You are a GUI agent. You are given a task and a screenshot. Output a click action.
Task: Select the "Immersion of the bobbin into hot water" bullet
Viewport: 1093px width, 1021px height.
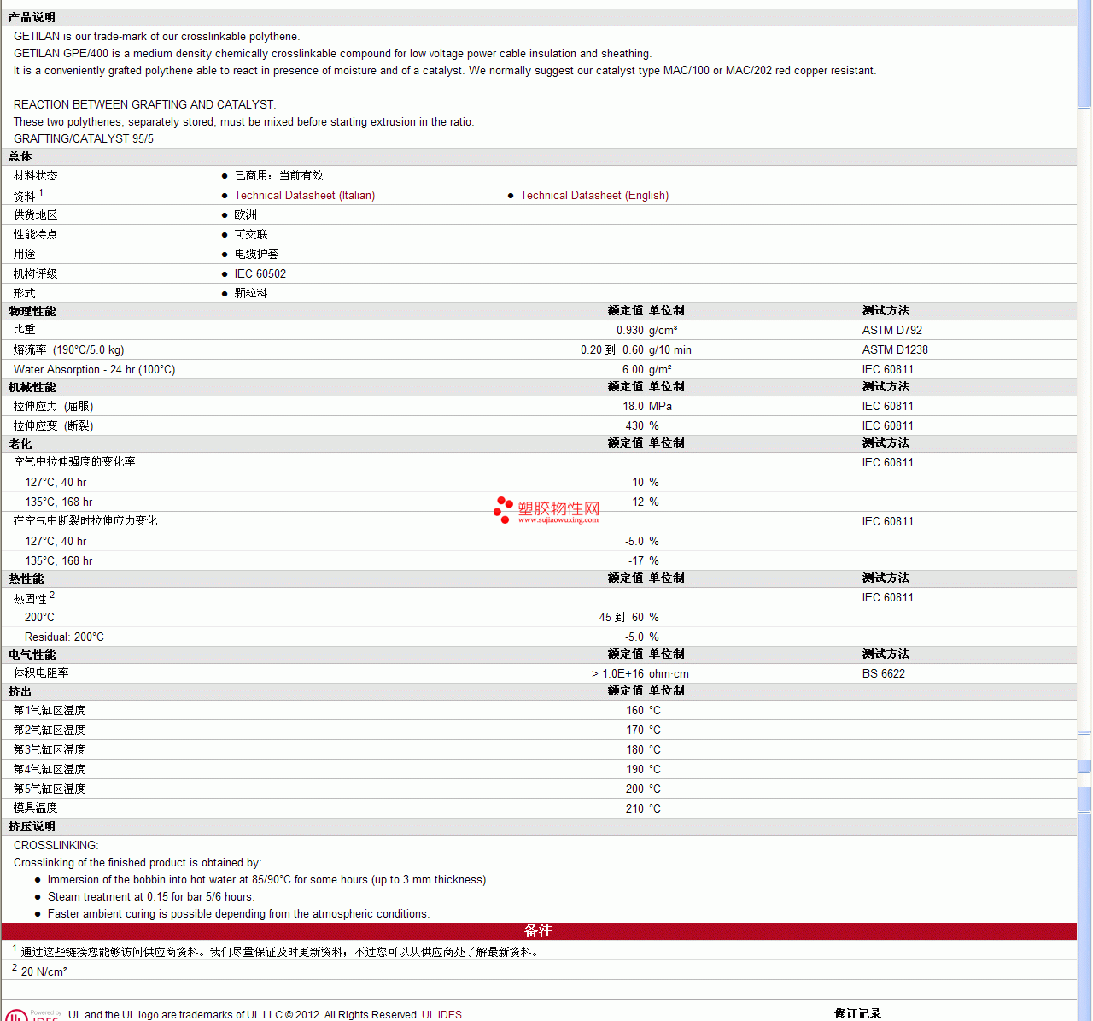(x=268, y=880)
